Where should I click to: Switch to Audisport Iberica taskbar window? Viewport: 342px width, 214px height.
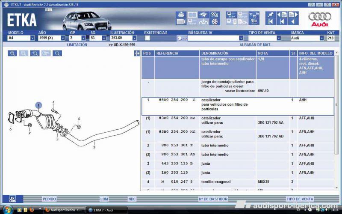[64, 210]
